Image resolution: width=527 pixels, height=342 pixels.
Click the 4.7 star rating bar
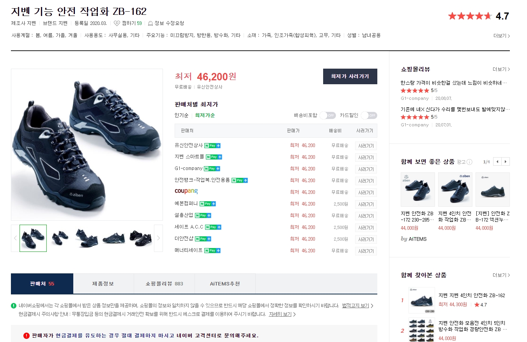coord(470,16)
